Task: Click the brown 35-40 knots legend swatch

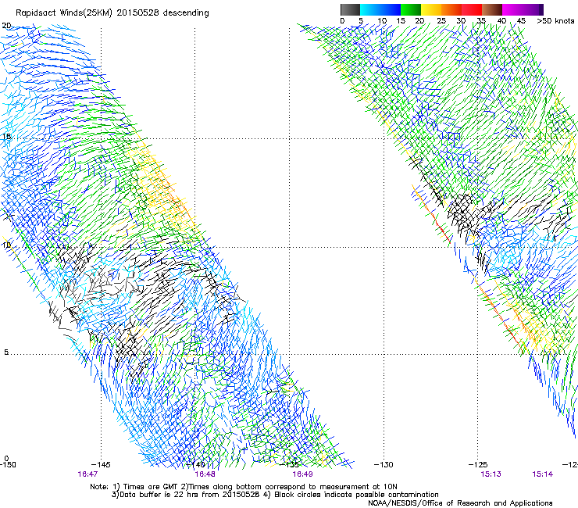Action: pos(492,9)
